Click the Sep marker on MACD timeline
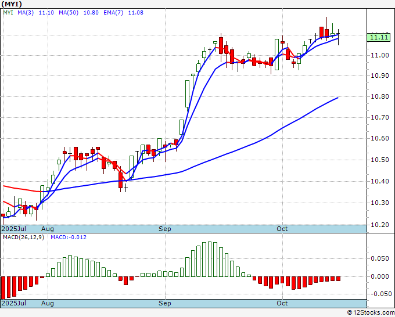395x317 pixels. [165, 303]
